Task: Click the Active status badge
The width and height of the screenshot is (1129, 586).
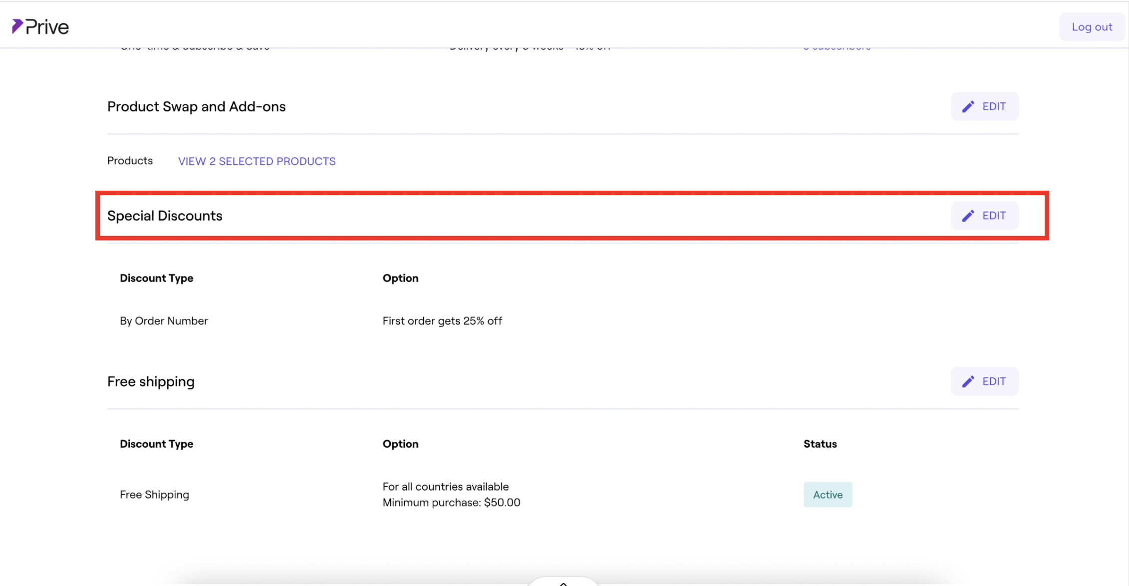Action: [x=827, y=495]
